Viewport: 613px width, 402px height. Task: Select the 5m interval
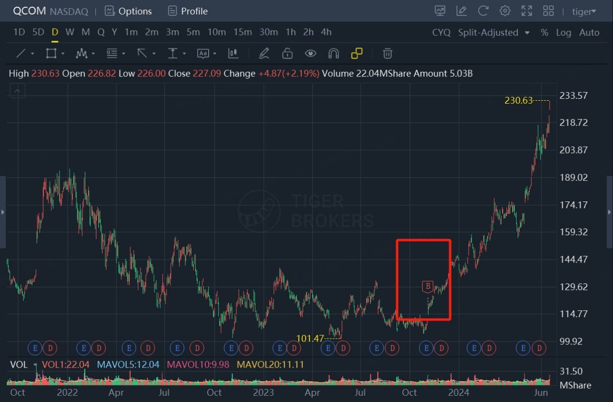[193, 32]
